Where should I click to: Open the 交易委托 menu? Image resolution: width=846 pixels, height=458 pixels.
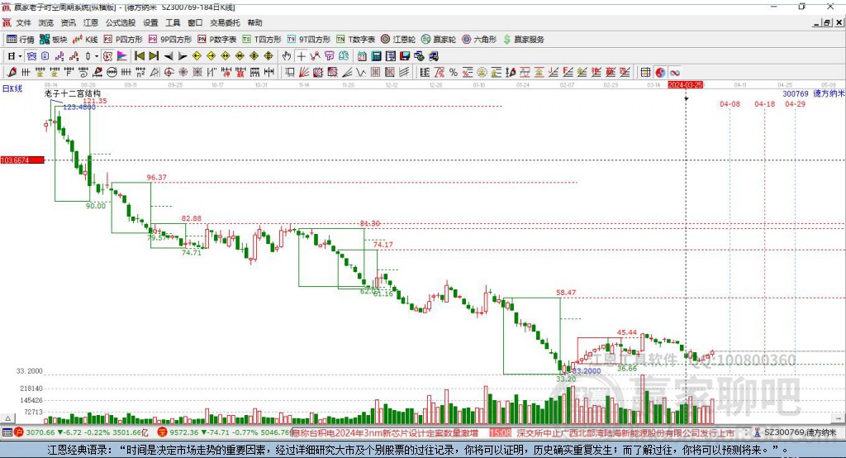click(x=225, y=22)
